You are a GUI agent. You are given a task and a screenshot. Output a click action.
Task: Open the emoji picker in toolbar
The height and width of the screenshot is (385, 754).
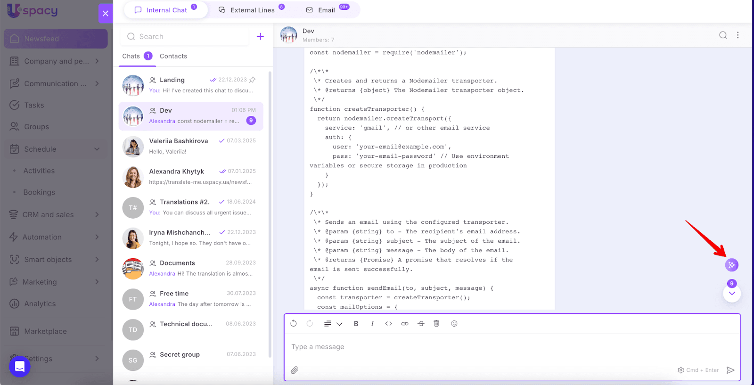[x=454, y=324]
